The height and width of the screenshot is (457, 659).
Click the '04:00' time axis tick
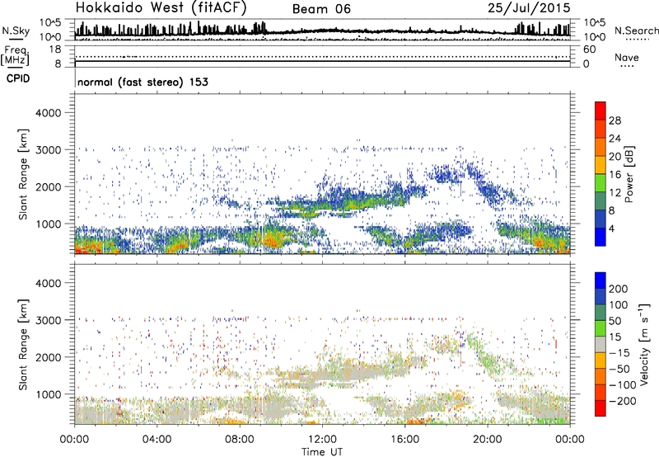coord(157,440)
